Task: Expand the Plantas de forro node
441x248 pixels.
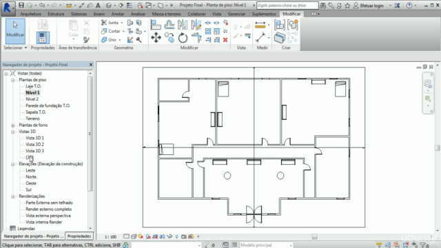Action: click(13, 125)
